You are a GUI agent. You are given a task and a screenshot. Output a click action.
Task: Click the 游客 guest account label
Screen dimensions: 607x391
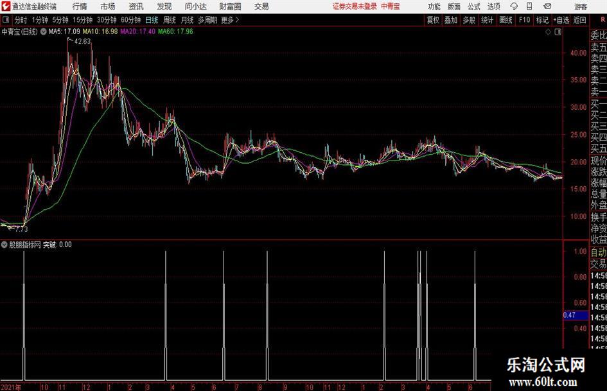[x=580, y=6]
